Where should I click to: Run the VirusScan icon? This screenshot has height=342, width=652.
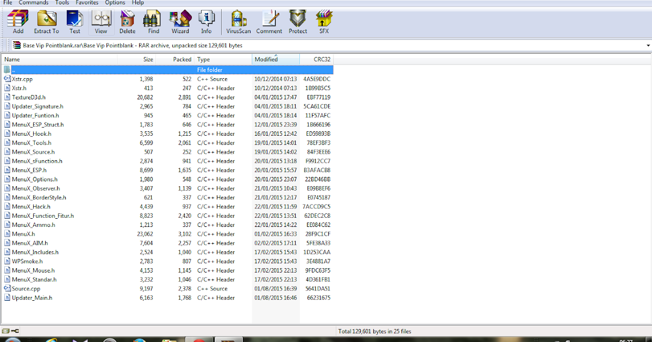[x=238, y=22]
